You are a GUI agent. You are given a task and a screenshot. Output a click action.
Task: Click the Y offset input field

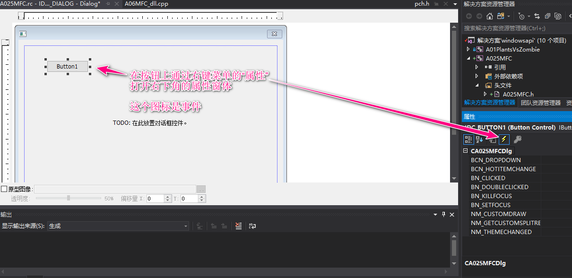pyautogui.click(x=189, y=199)
